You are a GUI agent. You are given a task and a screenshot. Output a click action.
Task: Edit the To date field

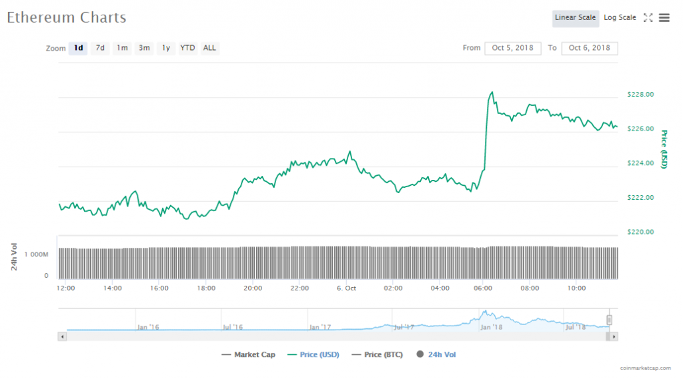[590, 48]
